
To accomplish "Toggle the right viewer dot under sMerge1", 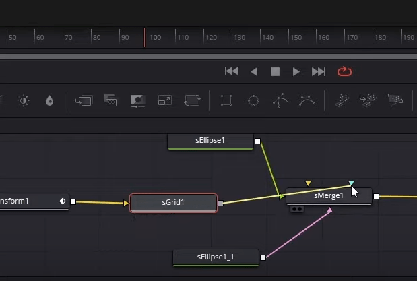I will [300, 209].
